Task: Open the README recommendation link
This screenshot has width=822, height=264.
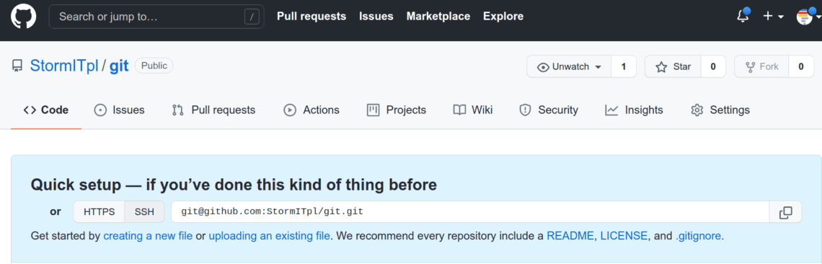Action: click(x=570, y=236)
